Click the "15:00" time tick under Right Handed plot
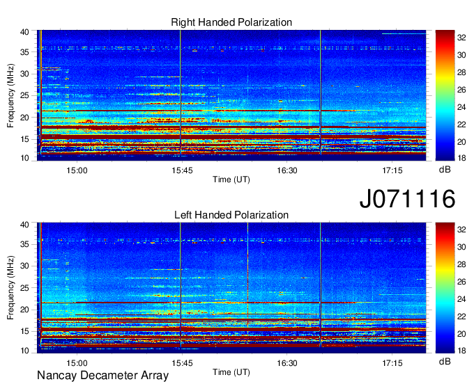This screenshot has height=384, width=474. click(x=77, y=170)
